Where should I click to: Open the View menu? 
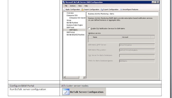(x=80, y=6)
